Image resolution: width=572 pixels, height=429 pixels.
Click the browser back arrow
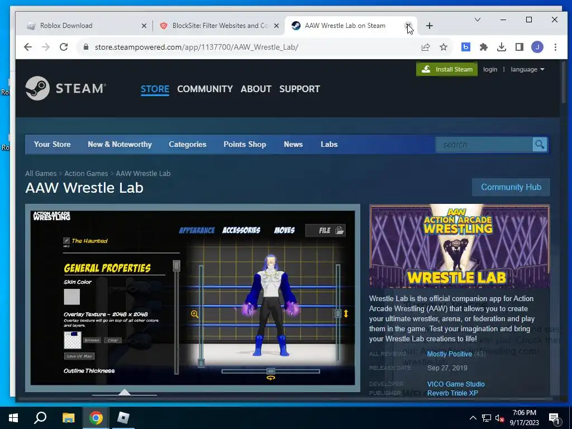[28, 47]
